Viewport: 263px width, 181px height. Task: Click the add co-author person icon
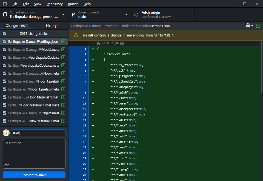coord(6,165)
